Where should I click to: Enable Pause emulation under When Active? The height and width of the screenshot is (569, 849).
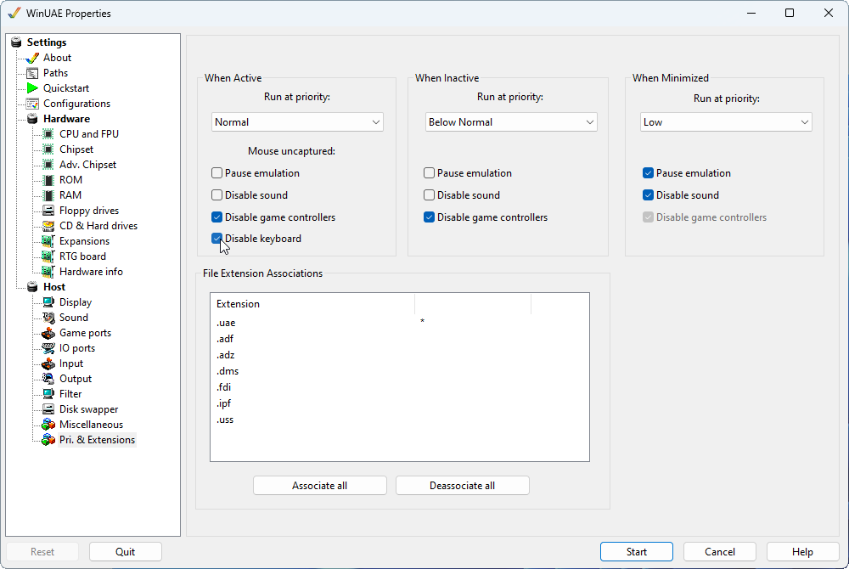tap(216, 172)
